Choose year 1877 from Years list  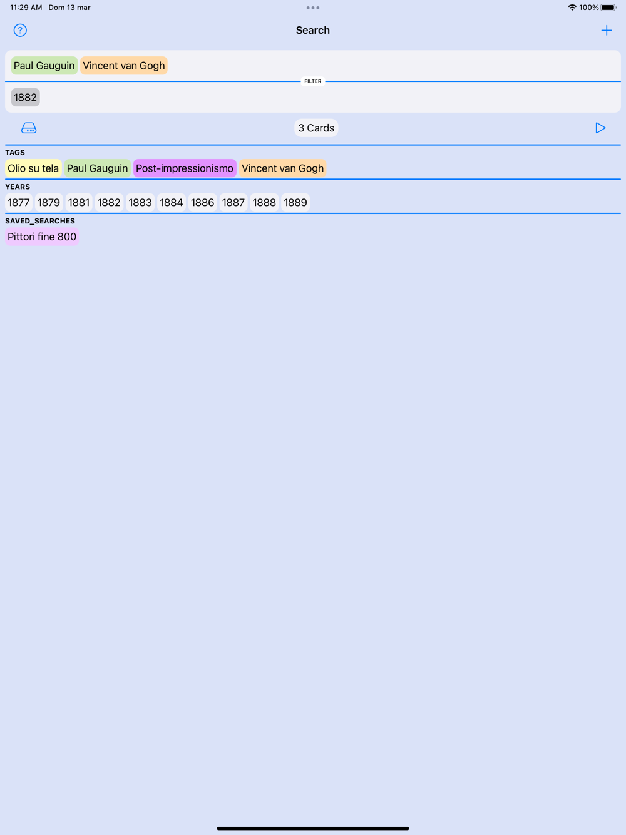(19, 202)
